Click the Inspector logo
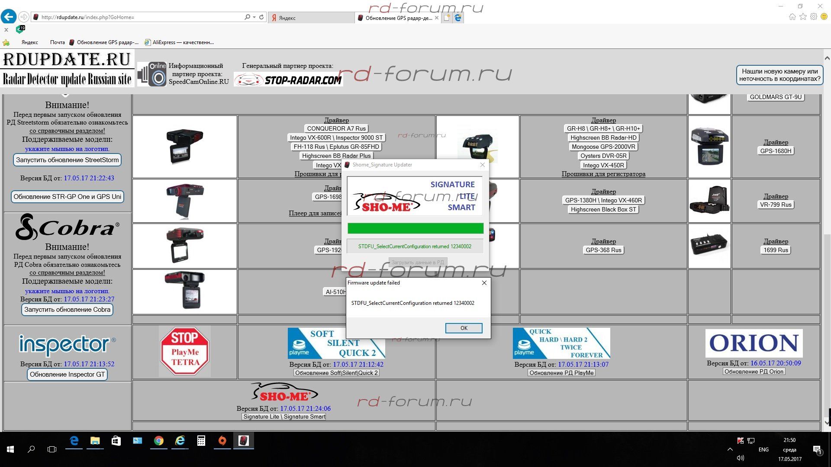The width and height of the screenshot is (831, 467). 67,344
